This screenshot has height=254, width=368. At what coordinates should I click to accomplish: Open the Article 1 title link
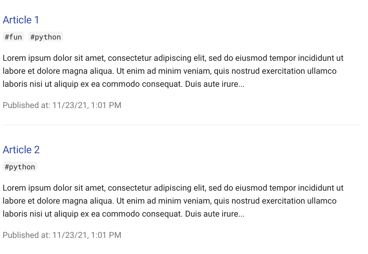tap(21, 20)
